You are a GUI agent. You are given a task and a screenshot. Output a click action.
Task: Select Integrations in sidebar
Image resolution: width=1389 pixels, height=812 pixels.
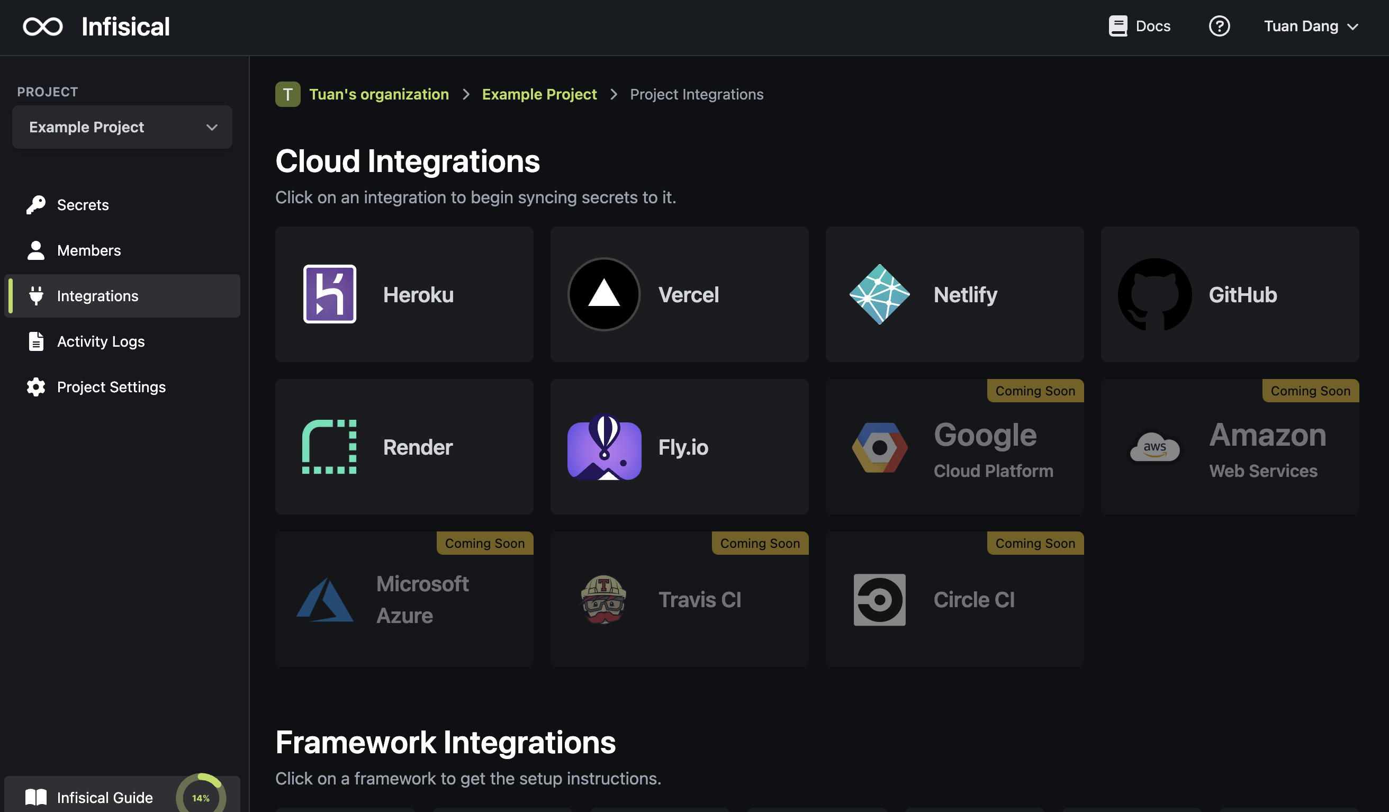[122, 296]
